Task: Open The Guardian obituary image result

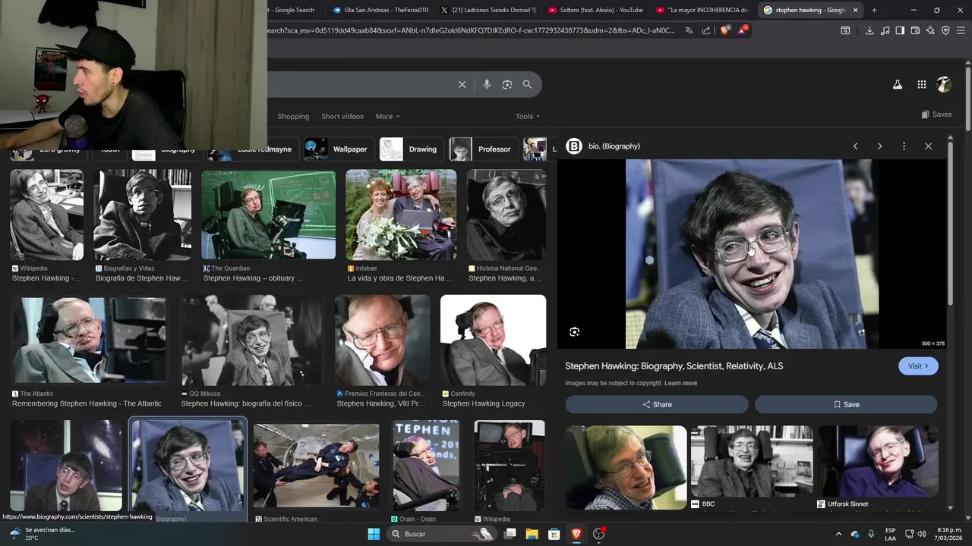Action: coord(268,215)
